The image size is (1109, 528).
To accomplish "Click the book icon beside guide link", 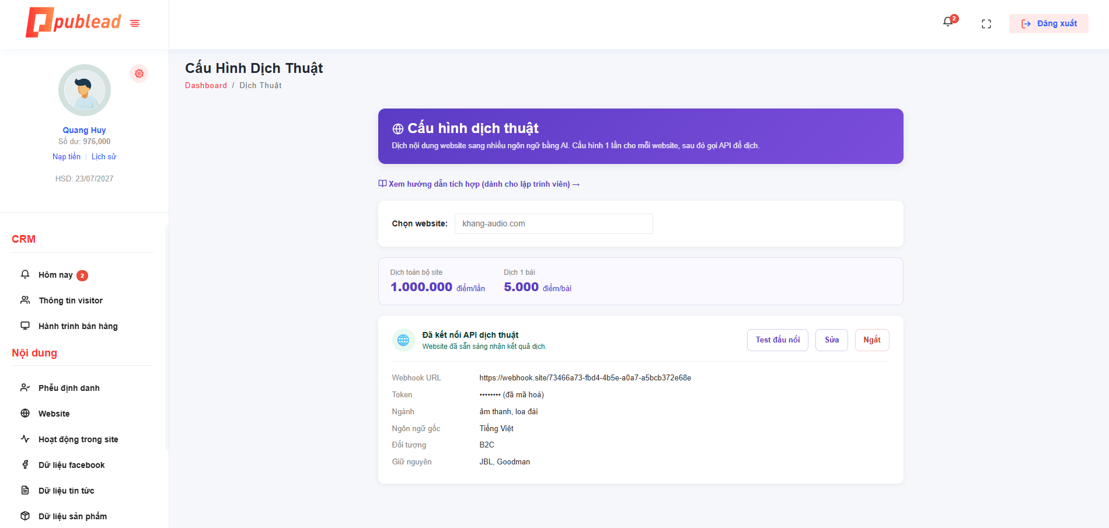I will click(382, 184).
